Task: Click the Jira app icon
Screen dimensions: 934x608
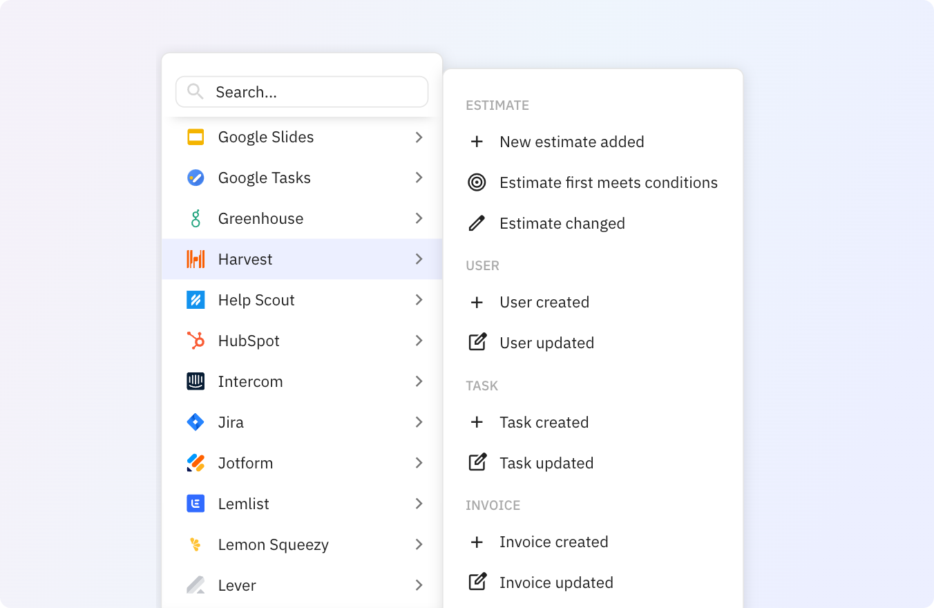Action: tap(196, 422)
